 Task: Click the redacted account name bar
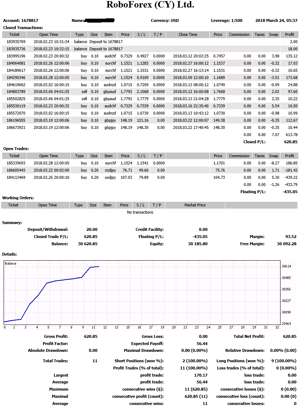(x=99, y=21)
